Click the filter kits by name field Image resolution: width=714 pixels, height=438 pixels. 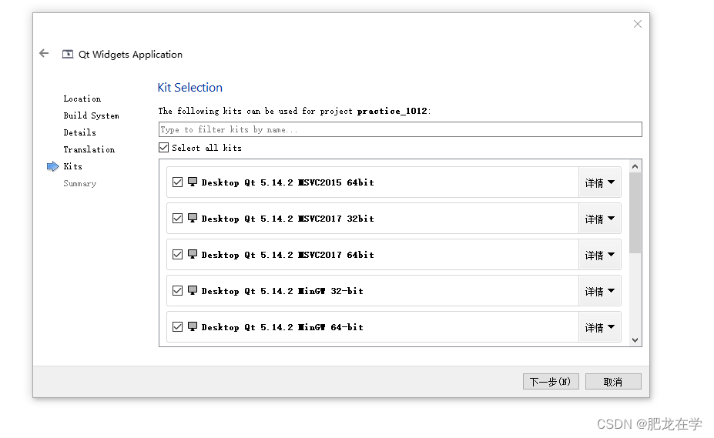(401, 129)
